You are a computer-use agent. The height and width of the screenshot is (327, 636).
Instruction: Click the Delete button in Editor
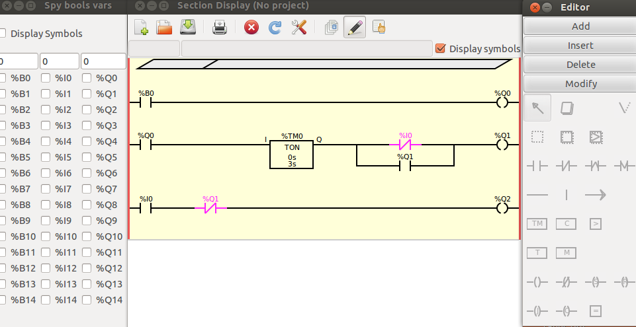coord(580,65)
